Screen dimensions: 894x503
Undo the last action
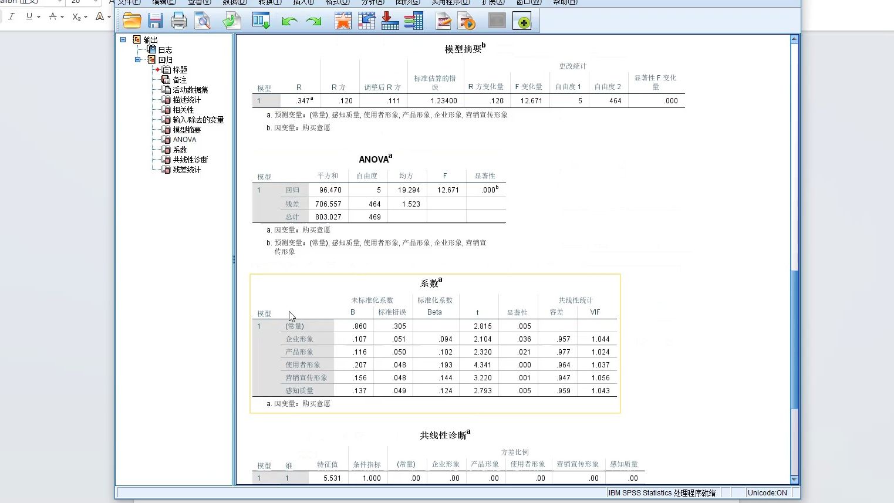289,22
